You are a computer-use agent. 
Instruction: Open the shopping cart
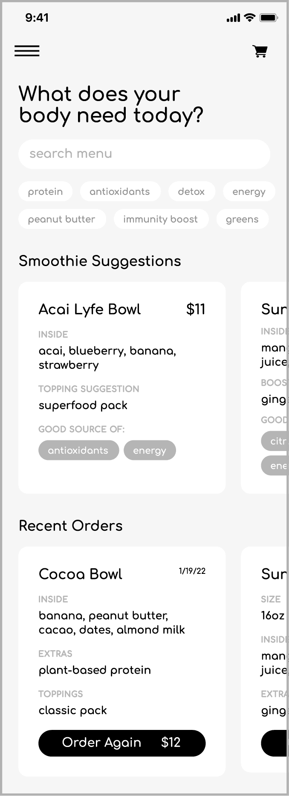(x=260, y=51)
